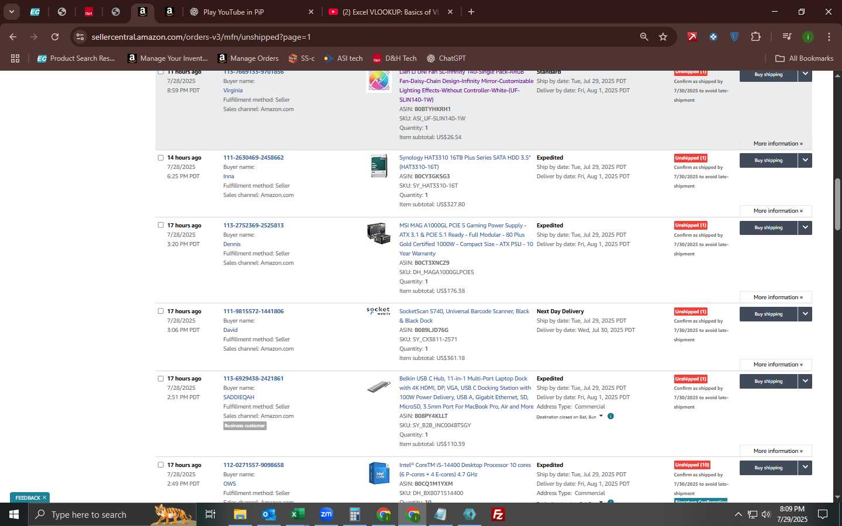Click the browser back arrow
This screenshot has width=842, height=526.
[x=13, y=37]
